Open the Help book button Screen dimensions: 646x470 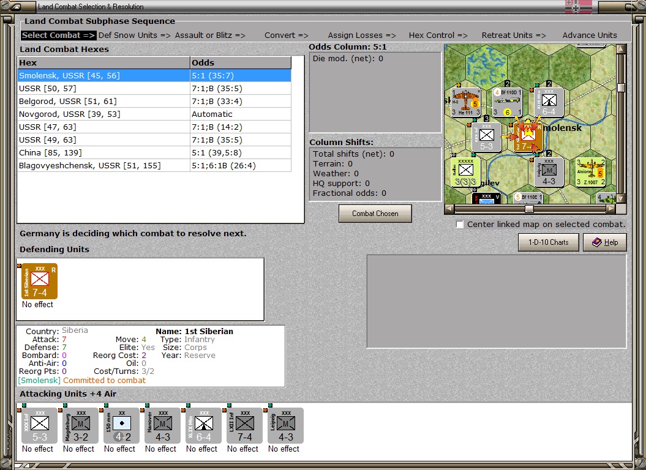pos(605,242)
